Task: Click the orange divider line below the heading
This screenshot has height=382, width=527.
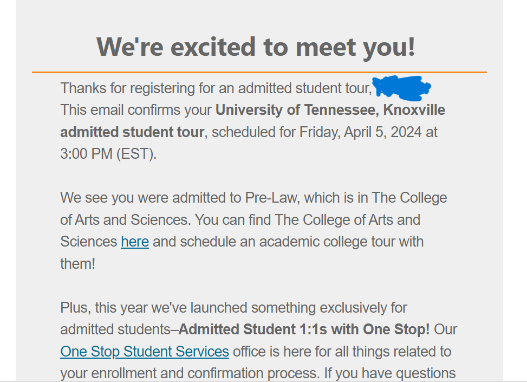Action: [x=259, y=72]
